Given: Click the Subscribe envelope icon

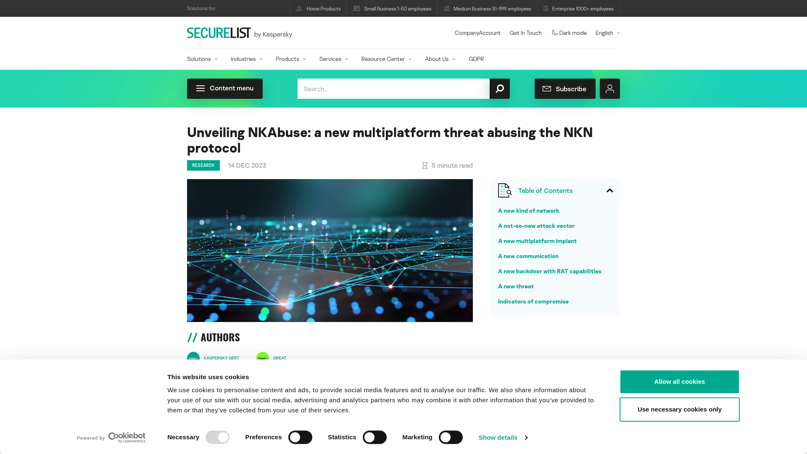Looking at the screenshot, I should tap(547, 88).
